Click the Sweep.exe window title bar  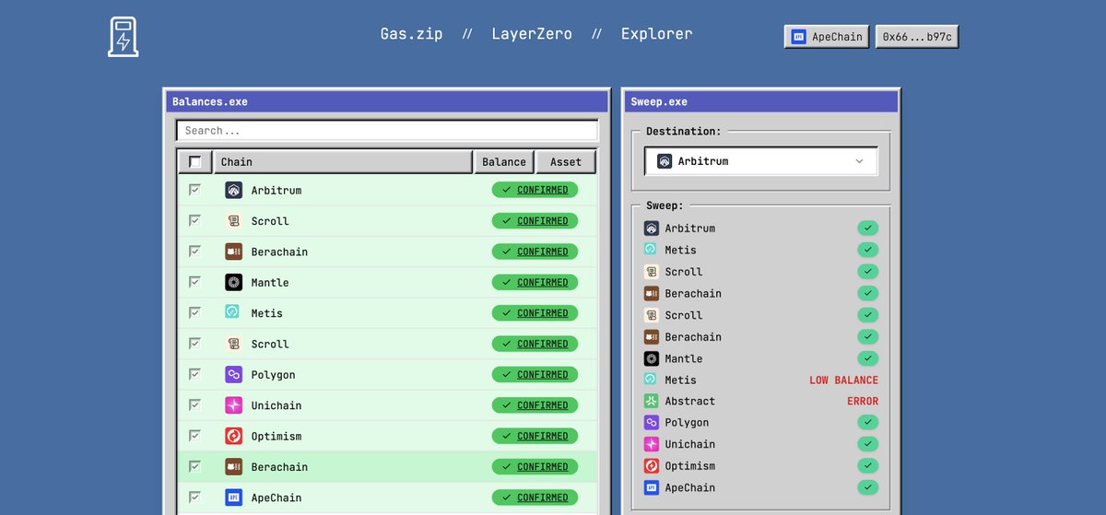[761, 101]
